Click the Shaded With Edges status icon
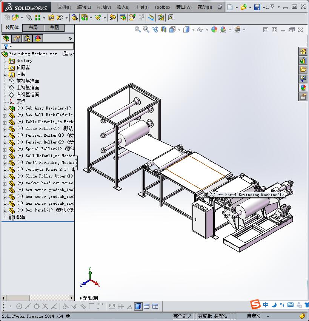Screen dimensions: 309x321 point(138,306)
